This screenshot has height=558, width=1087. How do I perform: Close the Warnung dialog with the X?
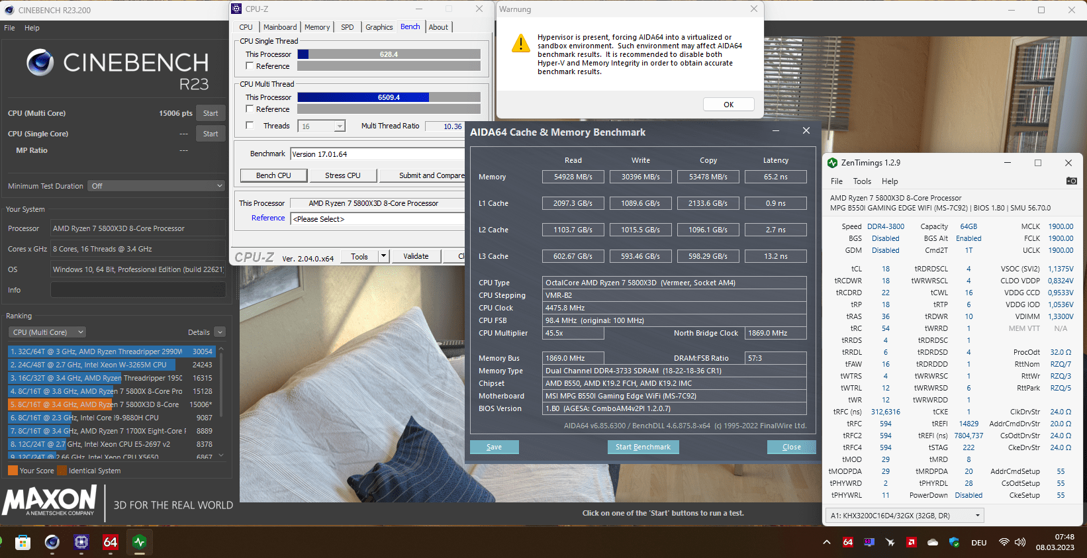click(754, 9)
